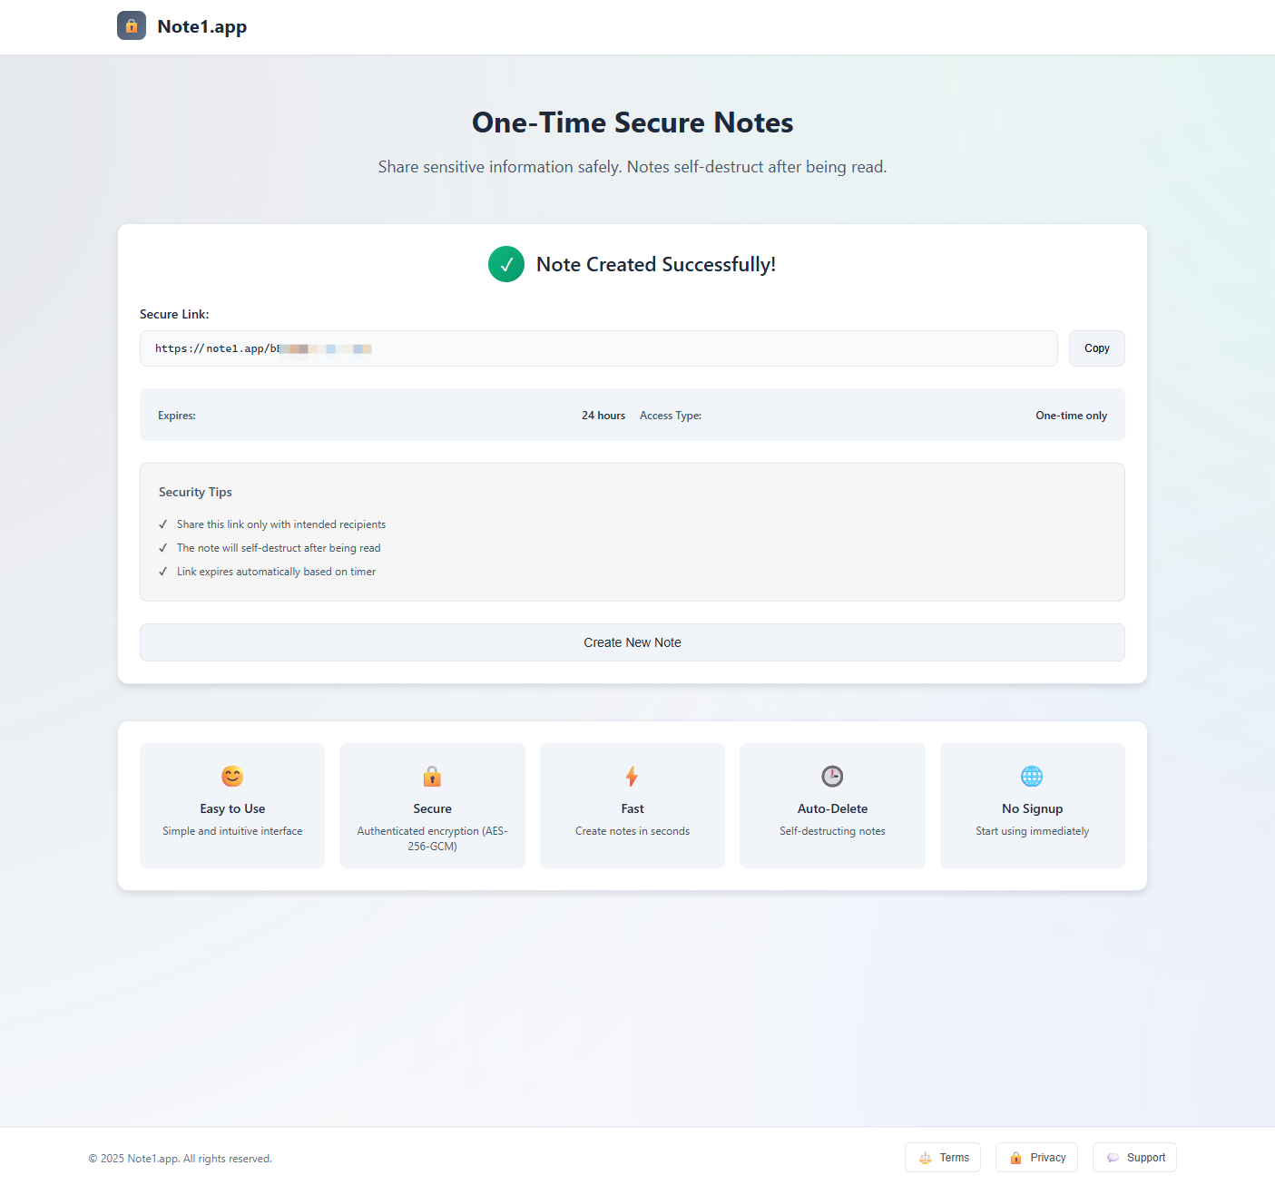Click the '24 hours' expiry value
The width and height of the screenshot is (1275, 1185).
[x=603, y=416]
